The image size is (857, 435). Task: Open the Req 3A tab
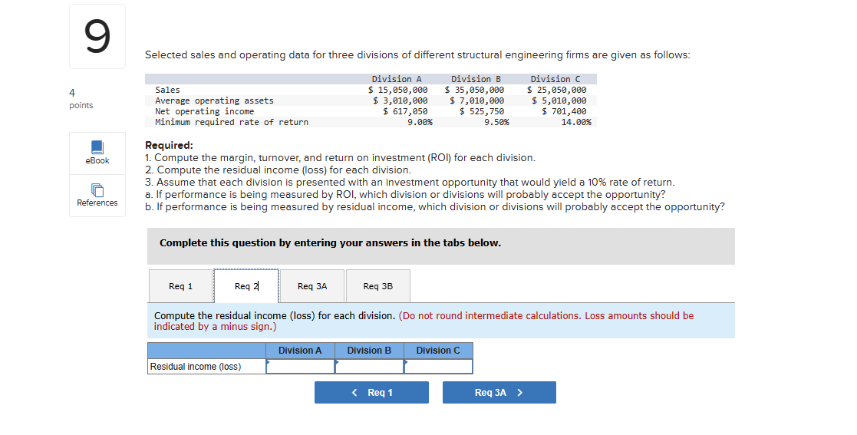point(312,286)
